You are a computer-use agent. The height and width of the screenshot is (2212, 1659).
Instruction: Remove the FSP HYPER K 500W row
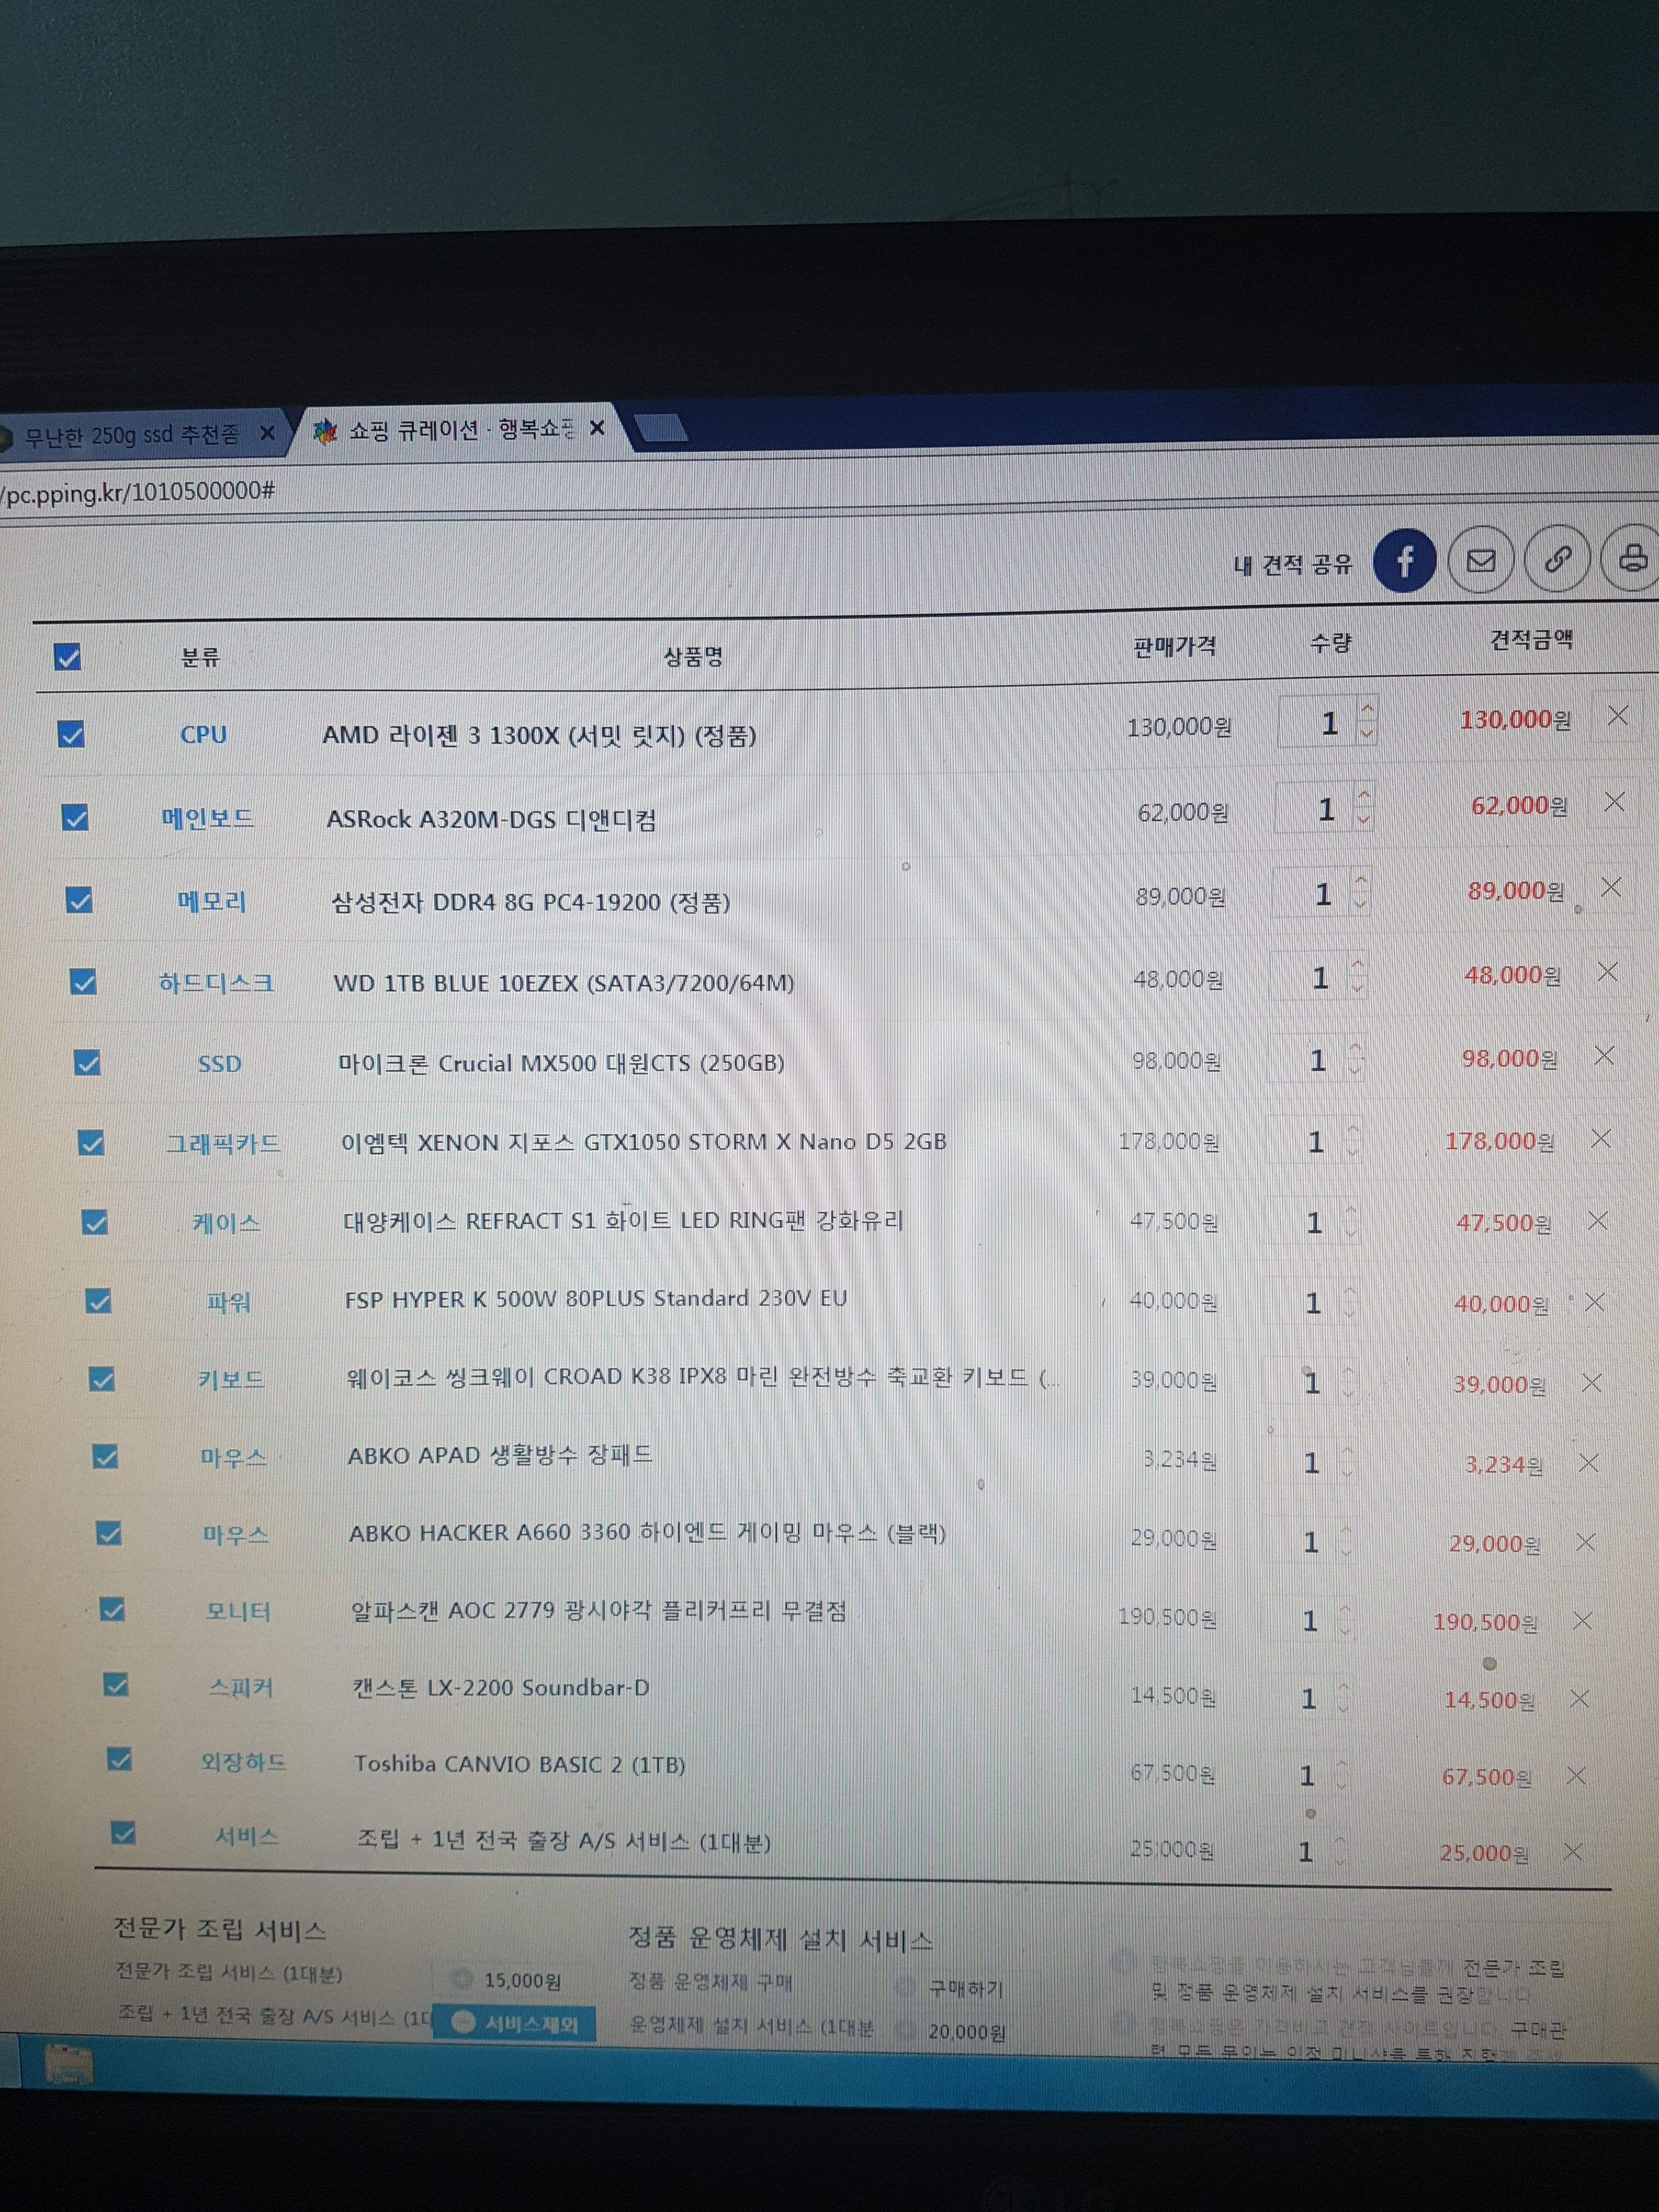point(1595,1302)
